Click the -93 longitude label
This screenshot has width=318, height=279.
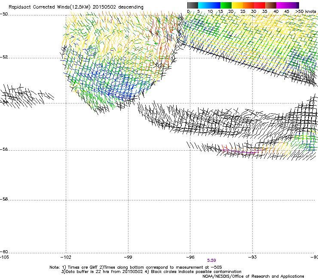pyautogui.click(x=253, y=257)
